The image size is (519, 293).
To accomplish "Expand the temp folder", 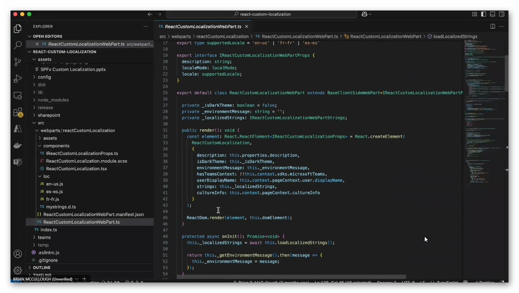I will click(x=90, y=245).
